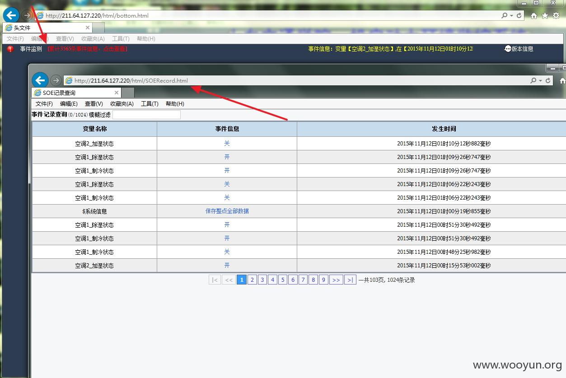Open new tab next to SOE记录查询
The width and height of the screenshot is (566, 378).
click(x=128, y=93)
